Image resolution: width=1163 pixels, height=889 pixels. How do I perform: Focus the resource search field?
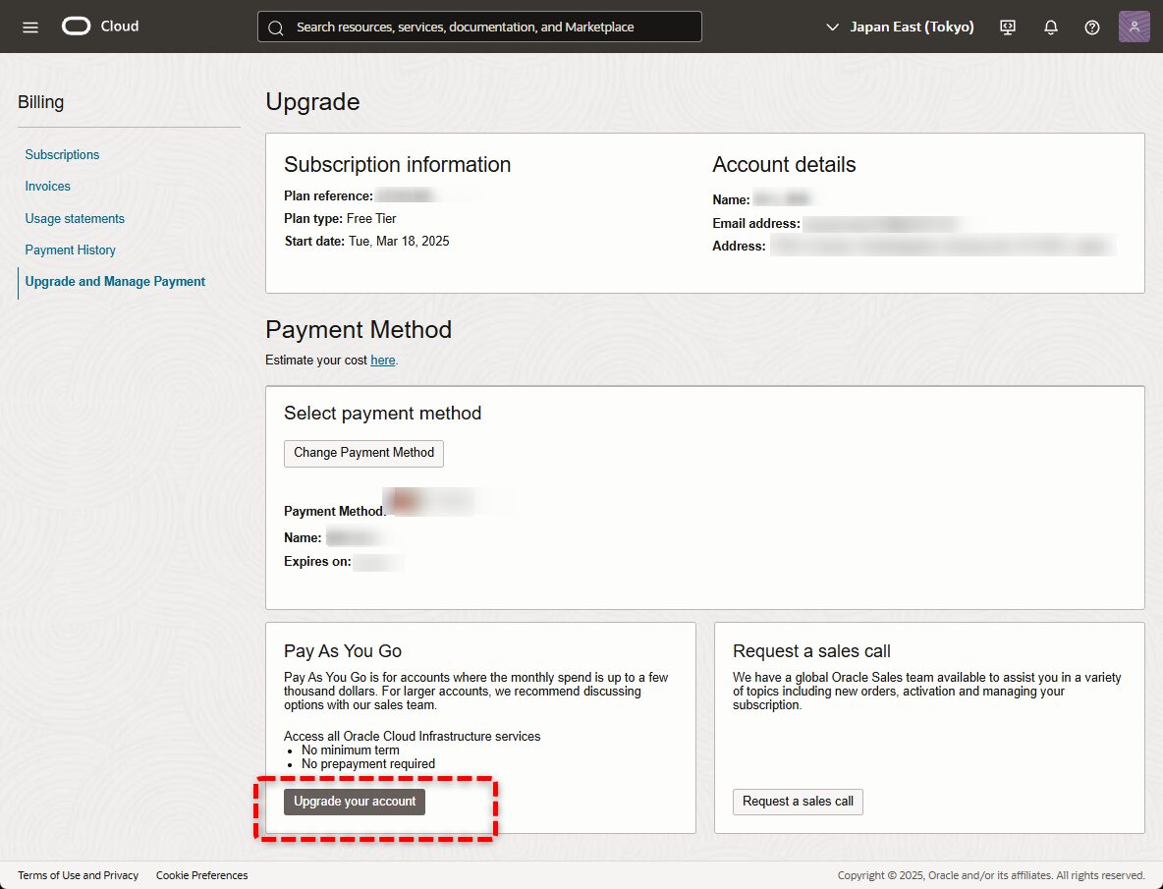479,27
